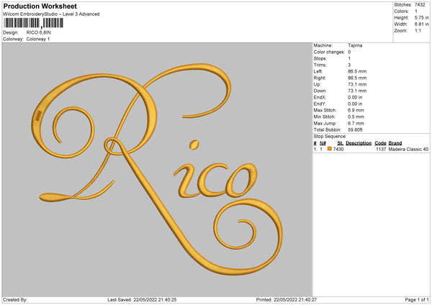
Task: Click the Brand column header
Action: pyautogui.click(x=396, y=142)
